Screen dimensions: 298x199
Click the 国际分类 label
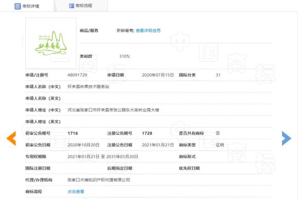tap(187, 75)
